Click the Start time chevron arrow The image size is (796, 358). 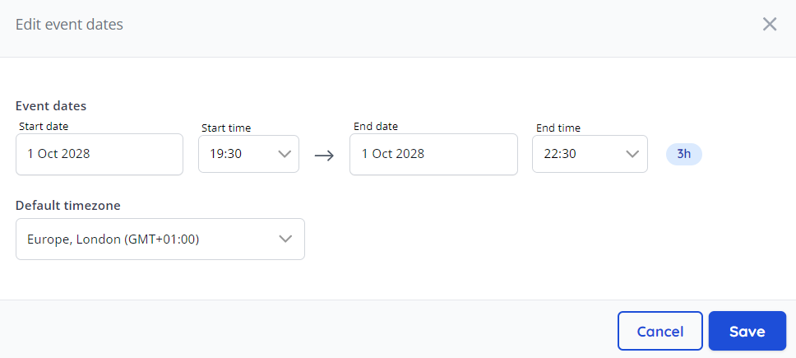(x=285, y=154)
